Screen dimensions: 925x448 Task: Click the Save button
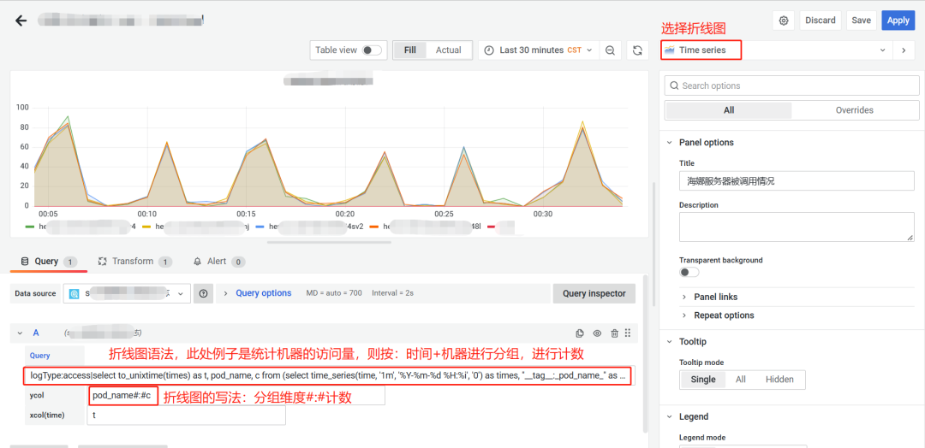pyautogui.click(x=862, y=21)
